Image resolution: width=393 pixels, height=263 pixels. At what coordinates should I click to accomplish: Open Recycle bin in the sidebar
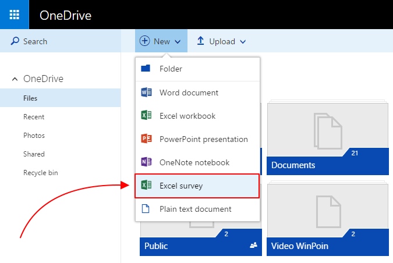(41, 173)
